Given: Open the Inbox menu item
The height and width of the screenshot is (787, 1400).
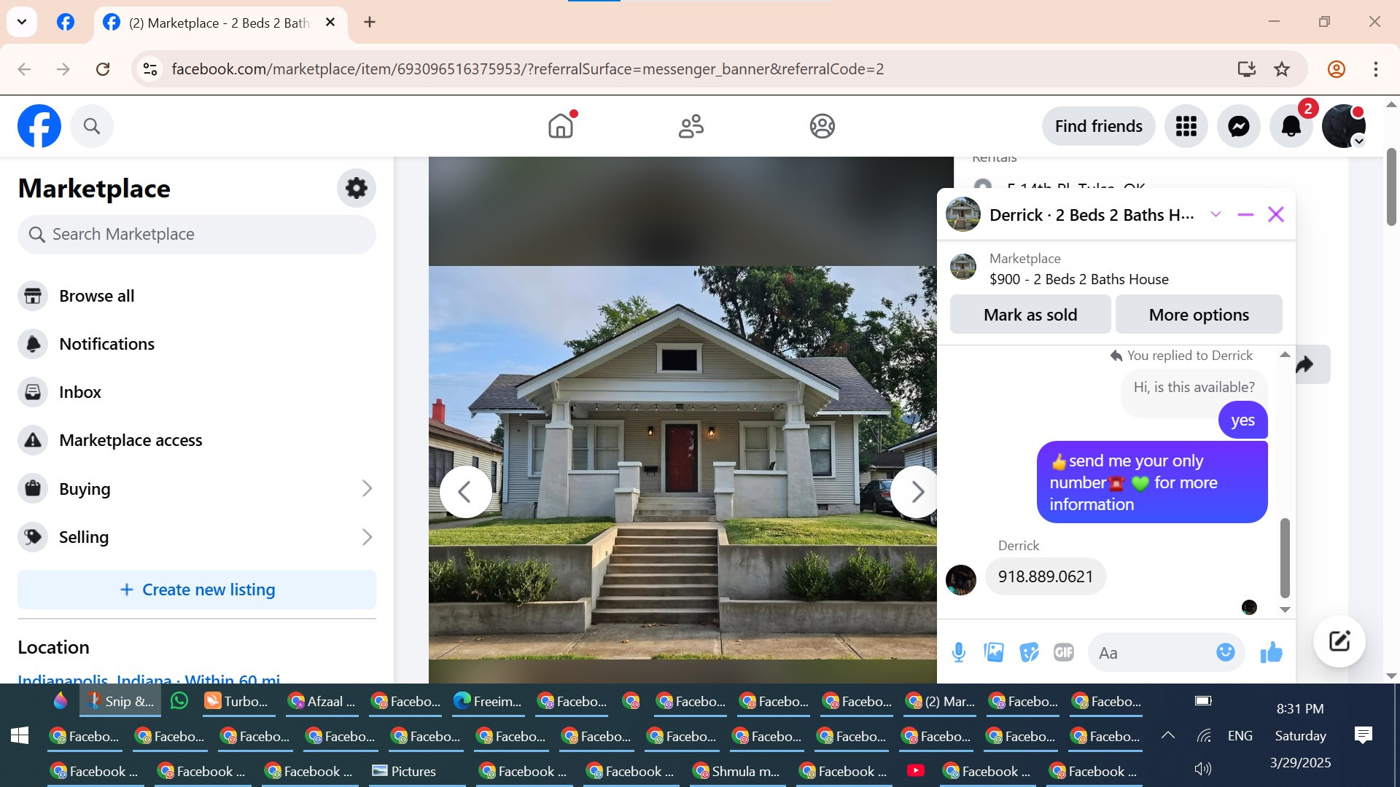Looking at the screenshot, I should click(80, 392).
